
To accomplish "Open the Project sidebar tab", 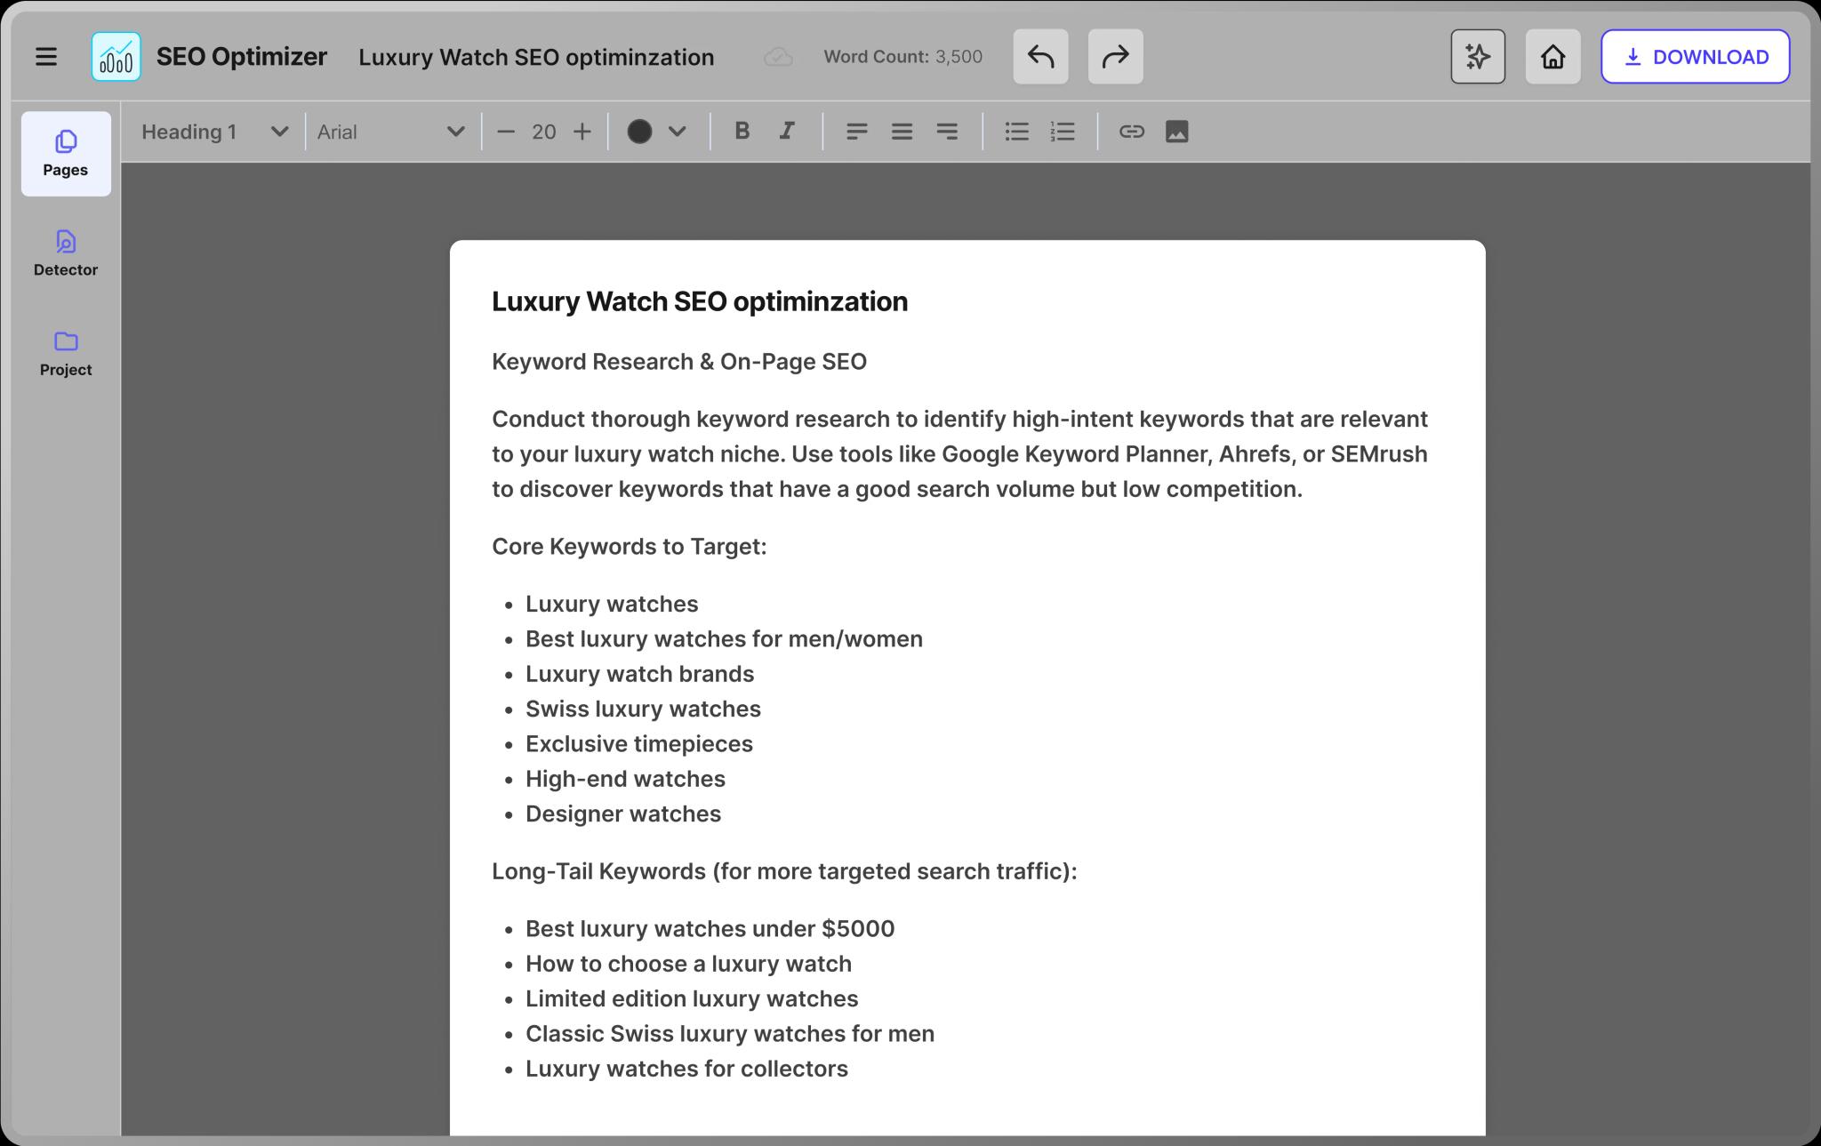I will click(x=66, y=353).
